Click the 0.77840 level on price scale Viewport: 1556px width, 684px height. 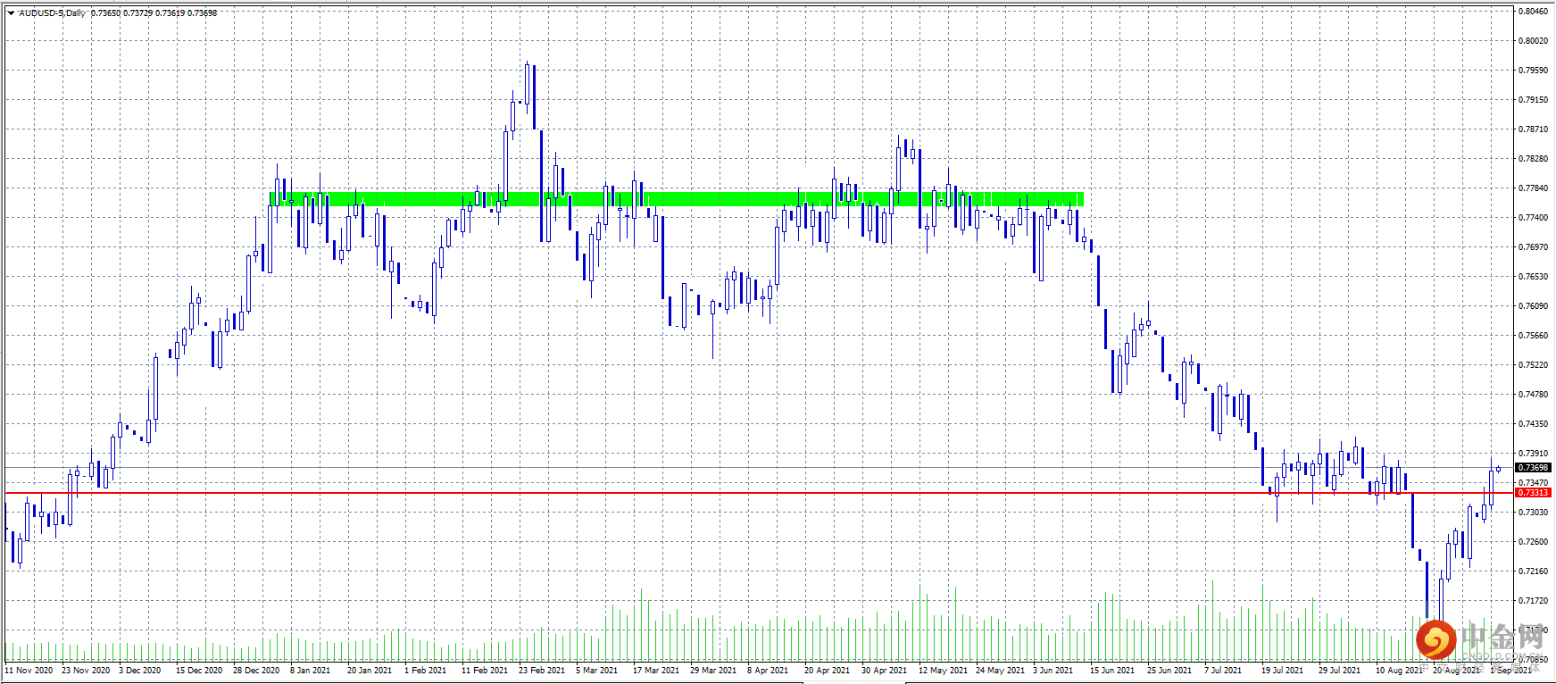pyautogui.click(x=1533, y=188)
